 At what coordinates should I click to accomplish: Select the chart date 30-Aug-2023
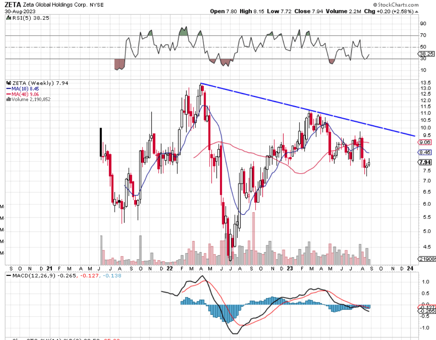tap(20, 11)
